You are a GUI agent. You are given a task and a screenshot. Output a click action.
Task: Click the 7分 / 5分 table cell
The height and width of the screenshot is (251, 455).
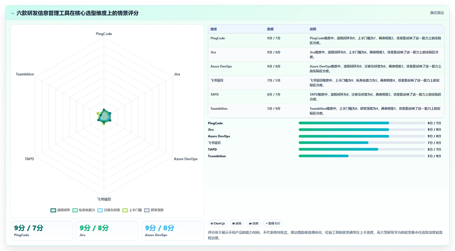pyautogui.click(x=274, y=80)
